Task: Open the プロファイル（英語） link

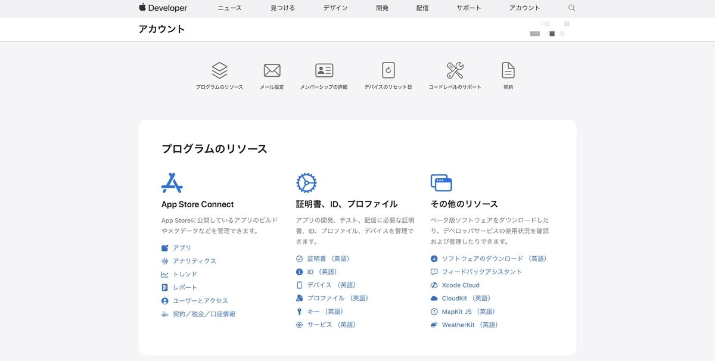Action: 338,298
